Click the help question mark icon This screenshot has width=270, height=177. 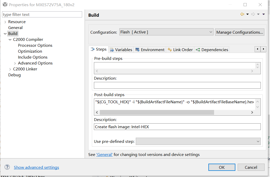(7, 167)
